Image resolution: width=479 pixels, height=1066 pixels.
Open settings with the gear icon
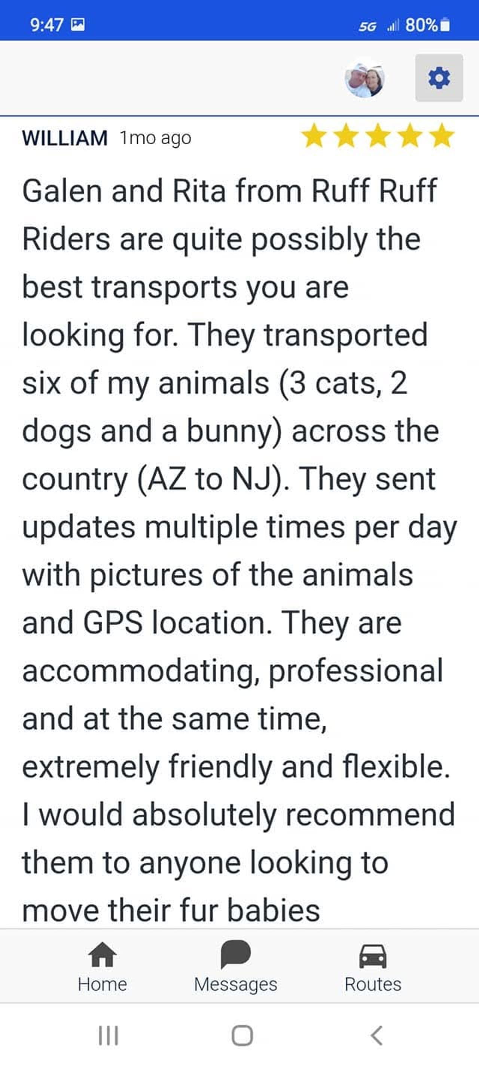tap(439, 78)
